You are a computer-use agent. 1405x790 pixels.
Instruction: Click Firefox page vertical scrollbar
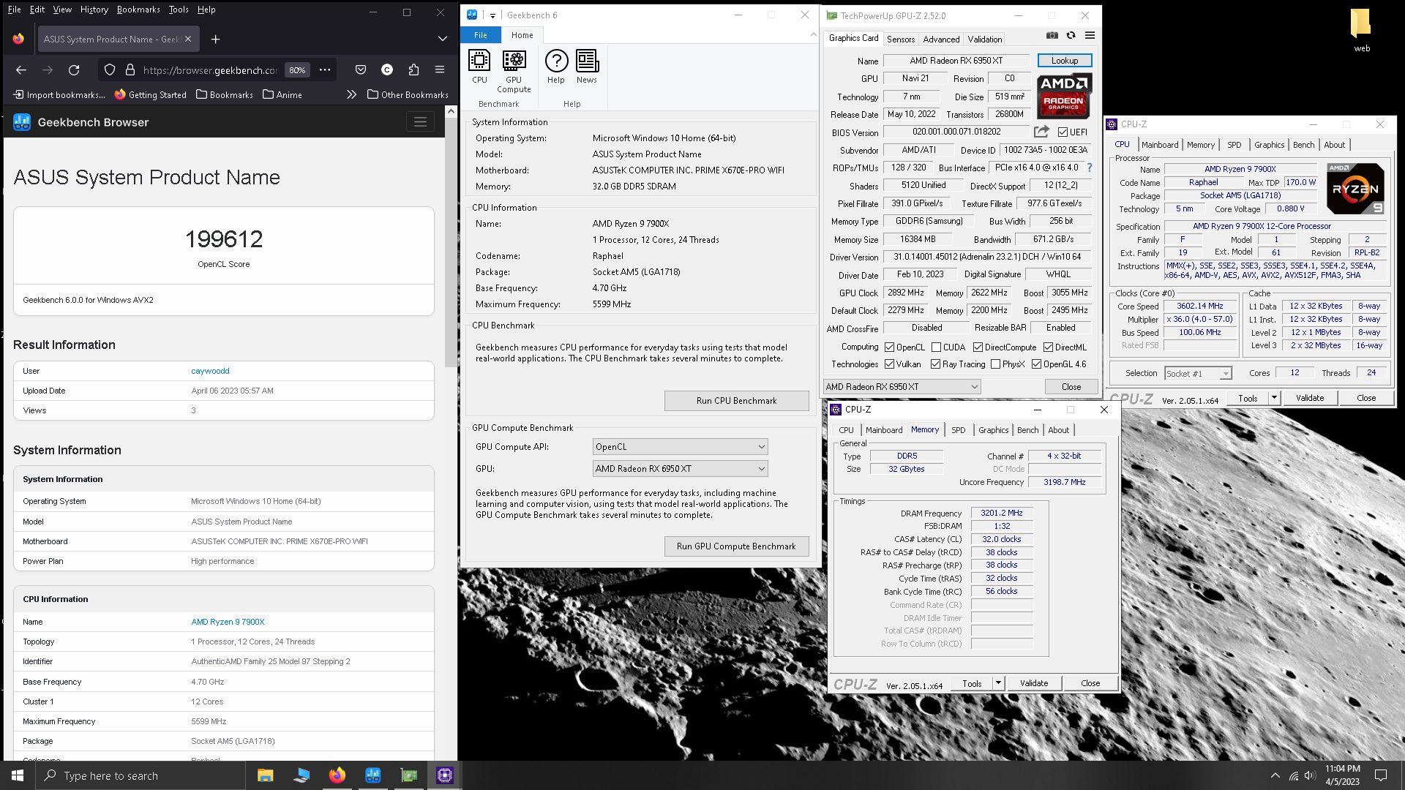coord(451,241)
